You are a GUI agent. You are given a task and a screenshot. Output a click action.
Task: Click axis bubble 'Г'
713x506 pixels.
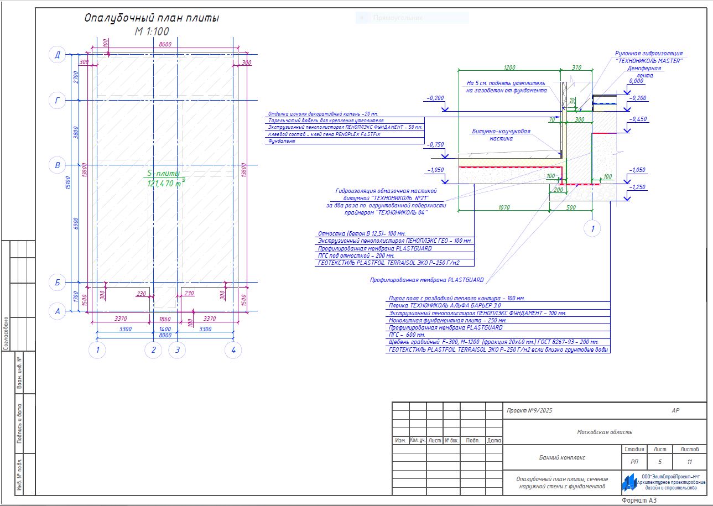(57, 101)
